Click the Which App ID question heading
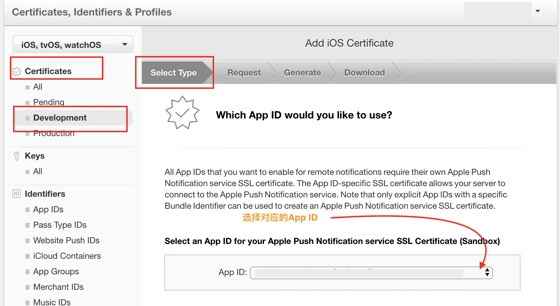This screenshot has width=560, height=306. tap(304, 115)
